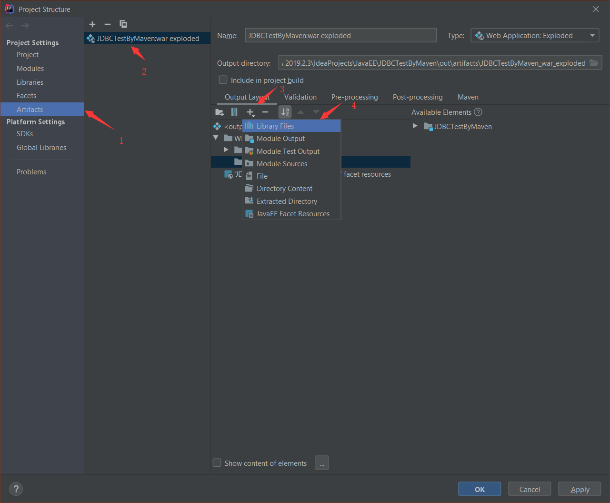Click the back navigation arrow
Viewport: 610px width, 503px height.
click(10, 26)
